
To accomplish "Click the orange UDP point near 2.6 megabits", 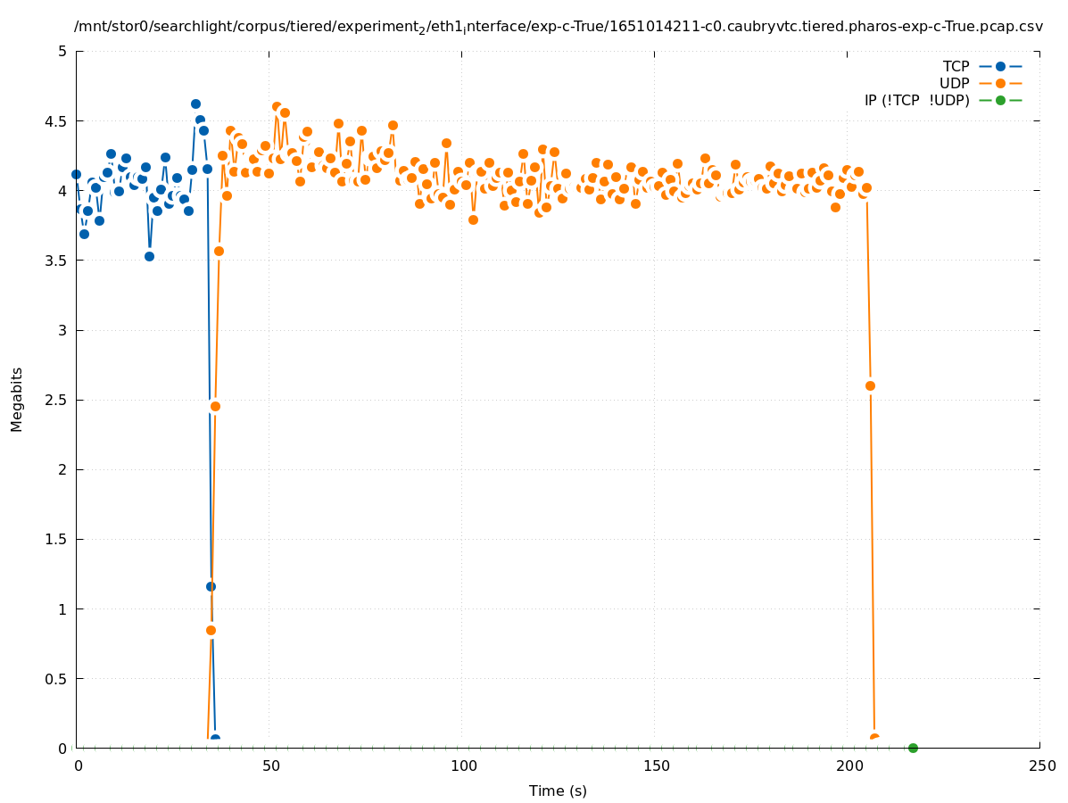I will click(x=870, y=385).
